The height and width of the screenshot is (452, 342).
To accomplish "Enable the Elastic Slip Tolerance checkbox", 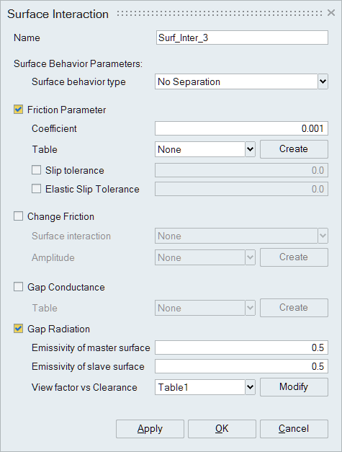I will point(36,189).
